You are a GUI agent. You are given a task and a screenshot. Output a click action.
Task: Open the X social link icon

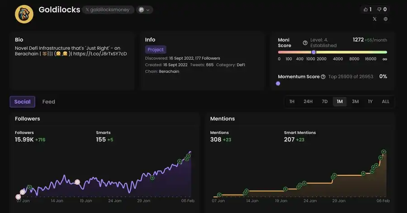pos(374,19)
